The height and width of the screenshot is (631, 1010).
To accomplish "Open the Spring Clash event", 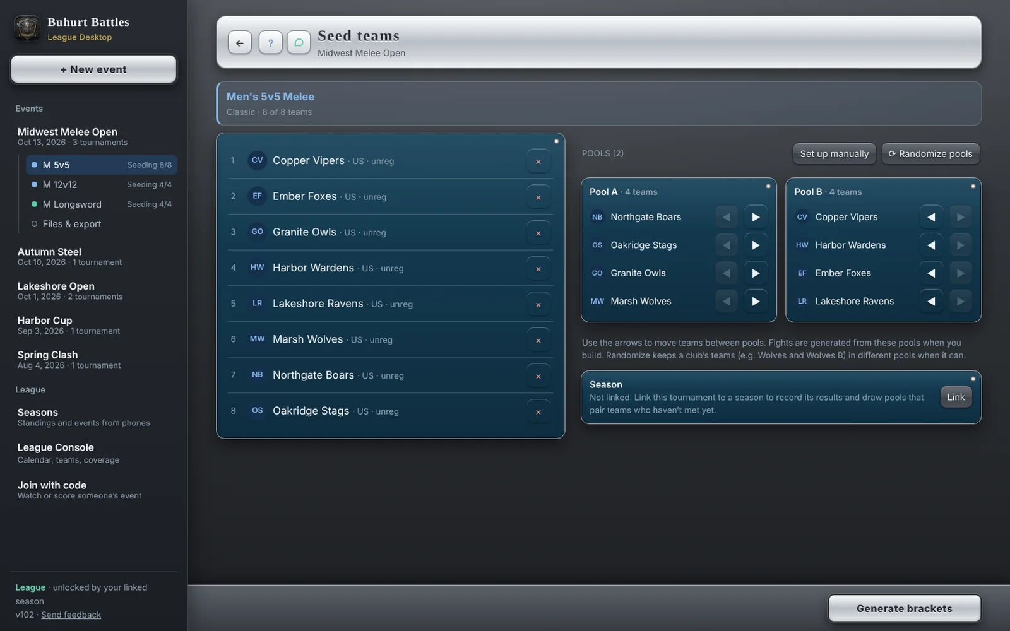I will click(x=95, y=360).
